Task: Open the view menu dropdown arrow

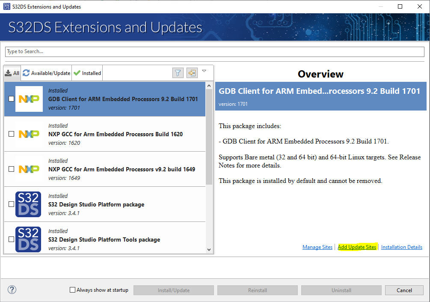Action: (x=204, y=71)
